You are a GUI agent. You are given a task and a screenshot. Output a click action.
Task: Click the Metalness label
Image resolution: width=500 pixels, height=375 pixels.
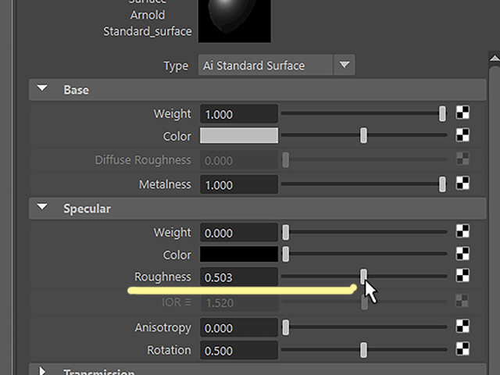[165, 184]
